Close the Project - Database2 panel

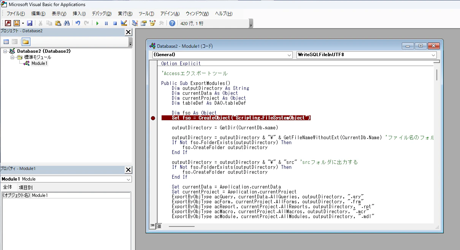point(128,32)
